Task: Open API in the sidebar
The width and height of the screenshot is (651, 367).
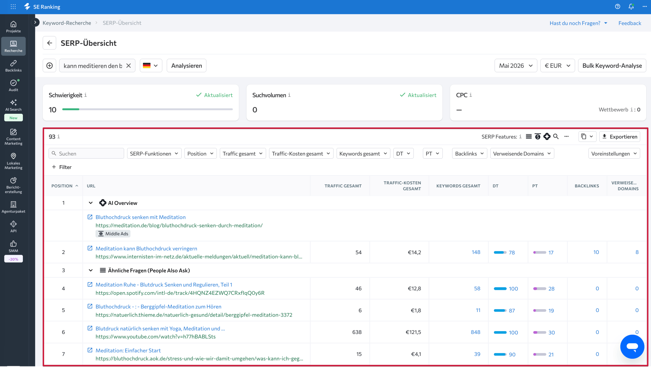Action: click(13, 227)
